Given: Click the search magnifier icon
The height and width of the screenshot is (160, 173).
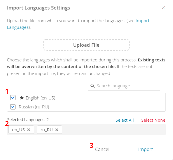Looking at the screenshot, I should 92,86.
